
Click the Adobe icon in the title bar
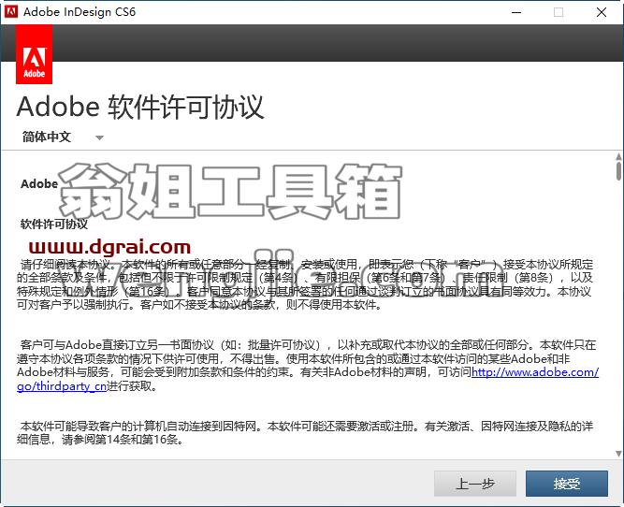(x=10, y=11)
